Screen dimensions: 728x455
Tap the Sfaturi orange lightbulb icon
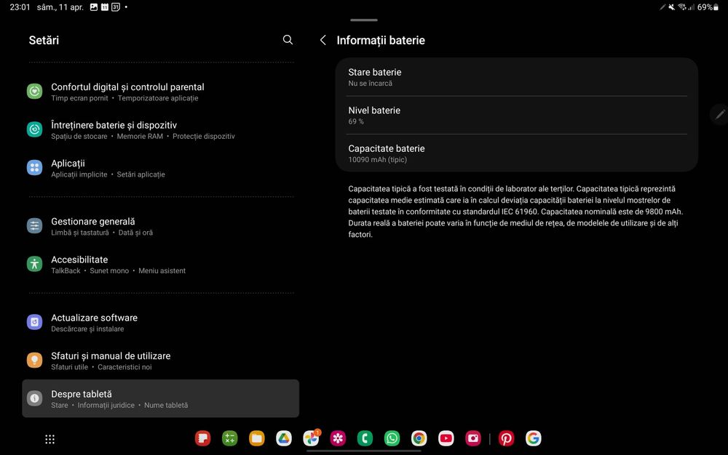tap(34, 360)
